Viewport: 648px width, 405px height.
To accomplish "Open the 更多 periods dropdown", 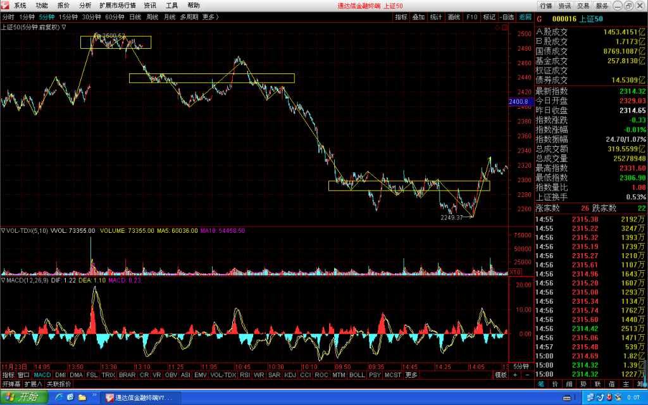I will [x=210, y=17].
